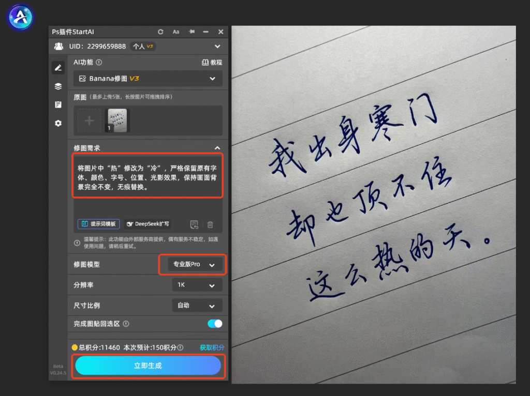Expand the UID account dropdown chevron

click(x=217, y=46)
